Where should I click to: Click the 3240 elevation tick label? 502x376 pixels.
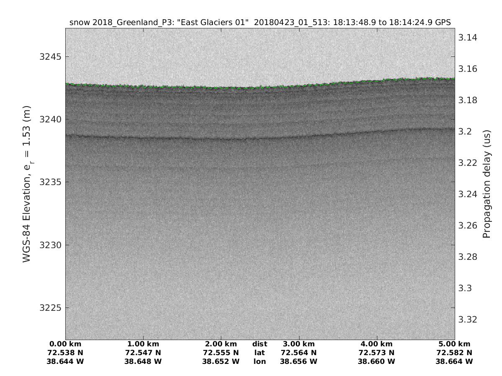[x=49, y=119]
